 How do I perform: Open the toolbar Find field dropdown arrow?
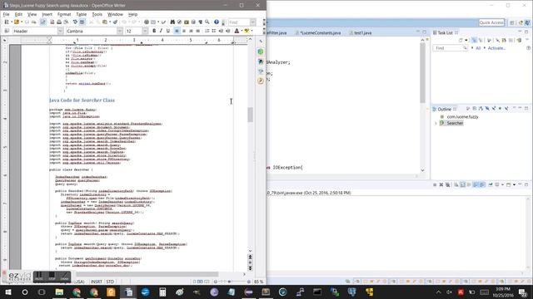(x=253, y=22)
